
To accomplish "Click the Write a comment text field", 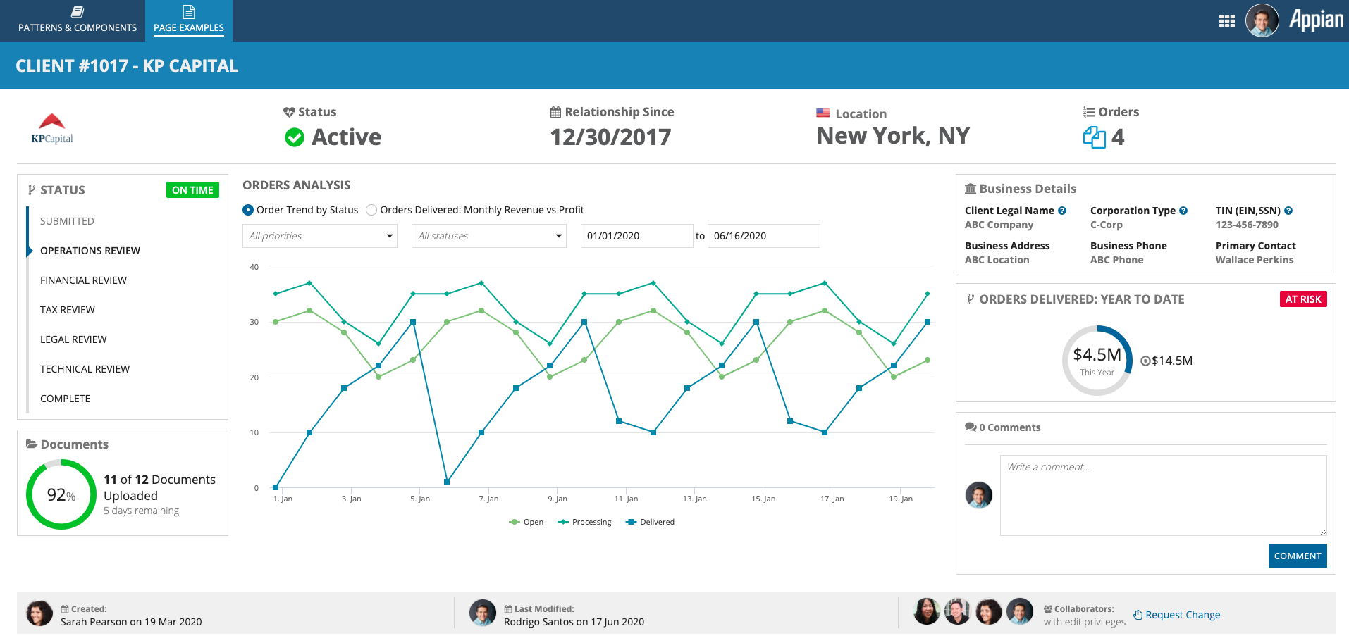I will (x=1163, y=495).
